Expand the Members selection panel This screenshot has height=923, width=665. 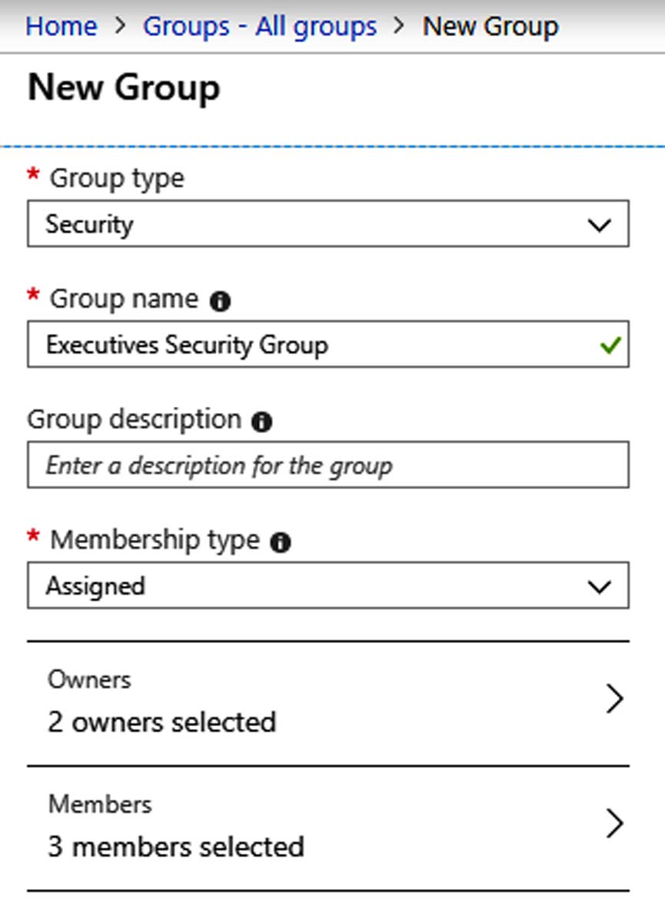coord(328,828)
